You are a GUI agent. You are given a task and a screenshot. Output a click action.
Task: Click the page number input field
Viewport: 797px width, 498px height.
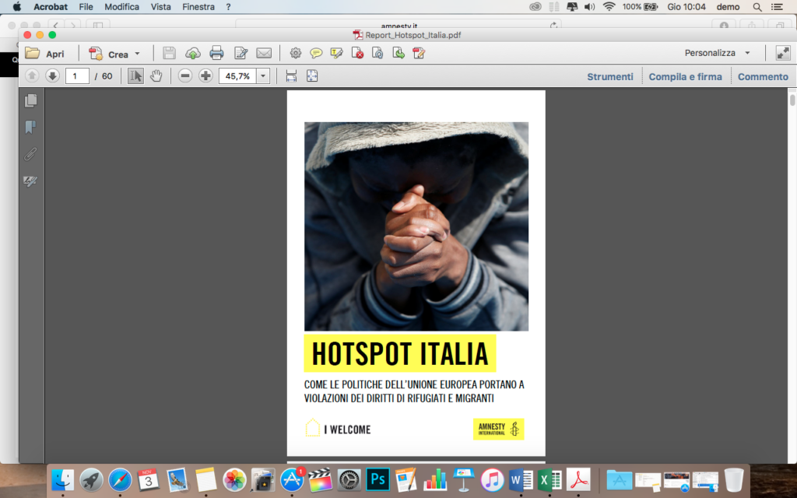(x=77, y=75)
